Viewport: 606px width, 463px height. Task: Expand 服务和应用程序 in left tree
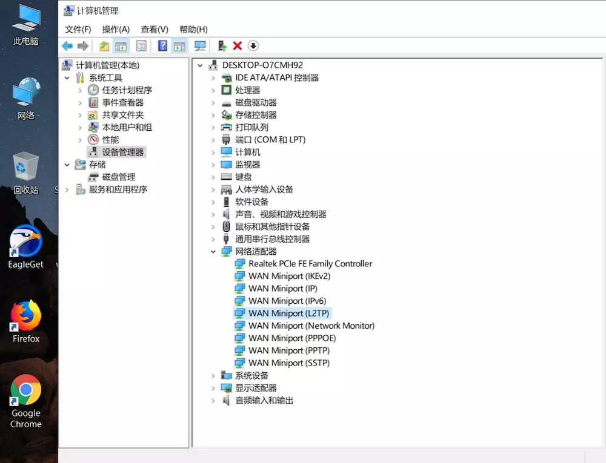coord(67,189)
